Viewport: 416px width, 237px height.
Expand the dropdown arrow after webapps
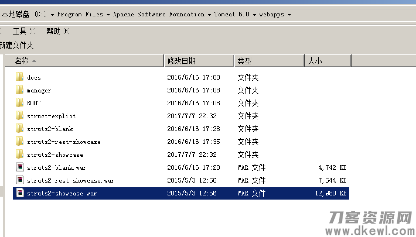[x=289, y=15]
